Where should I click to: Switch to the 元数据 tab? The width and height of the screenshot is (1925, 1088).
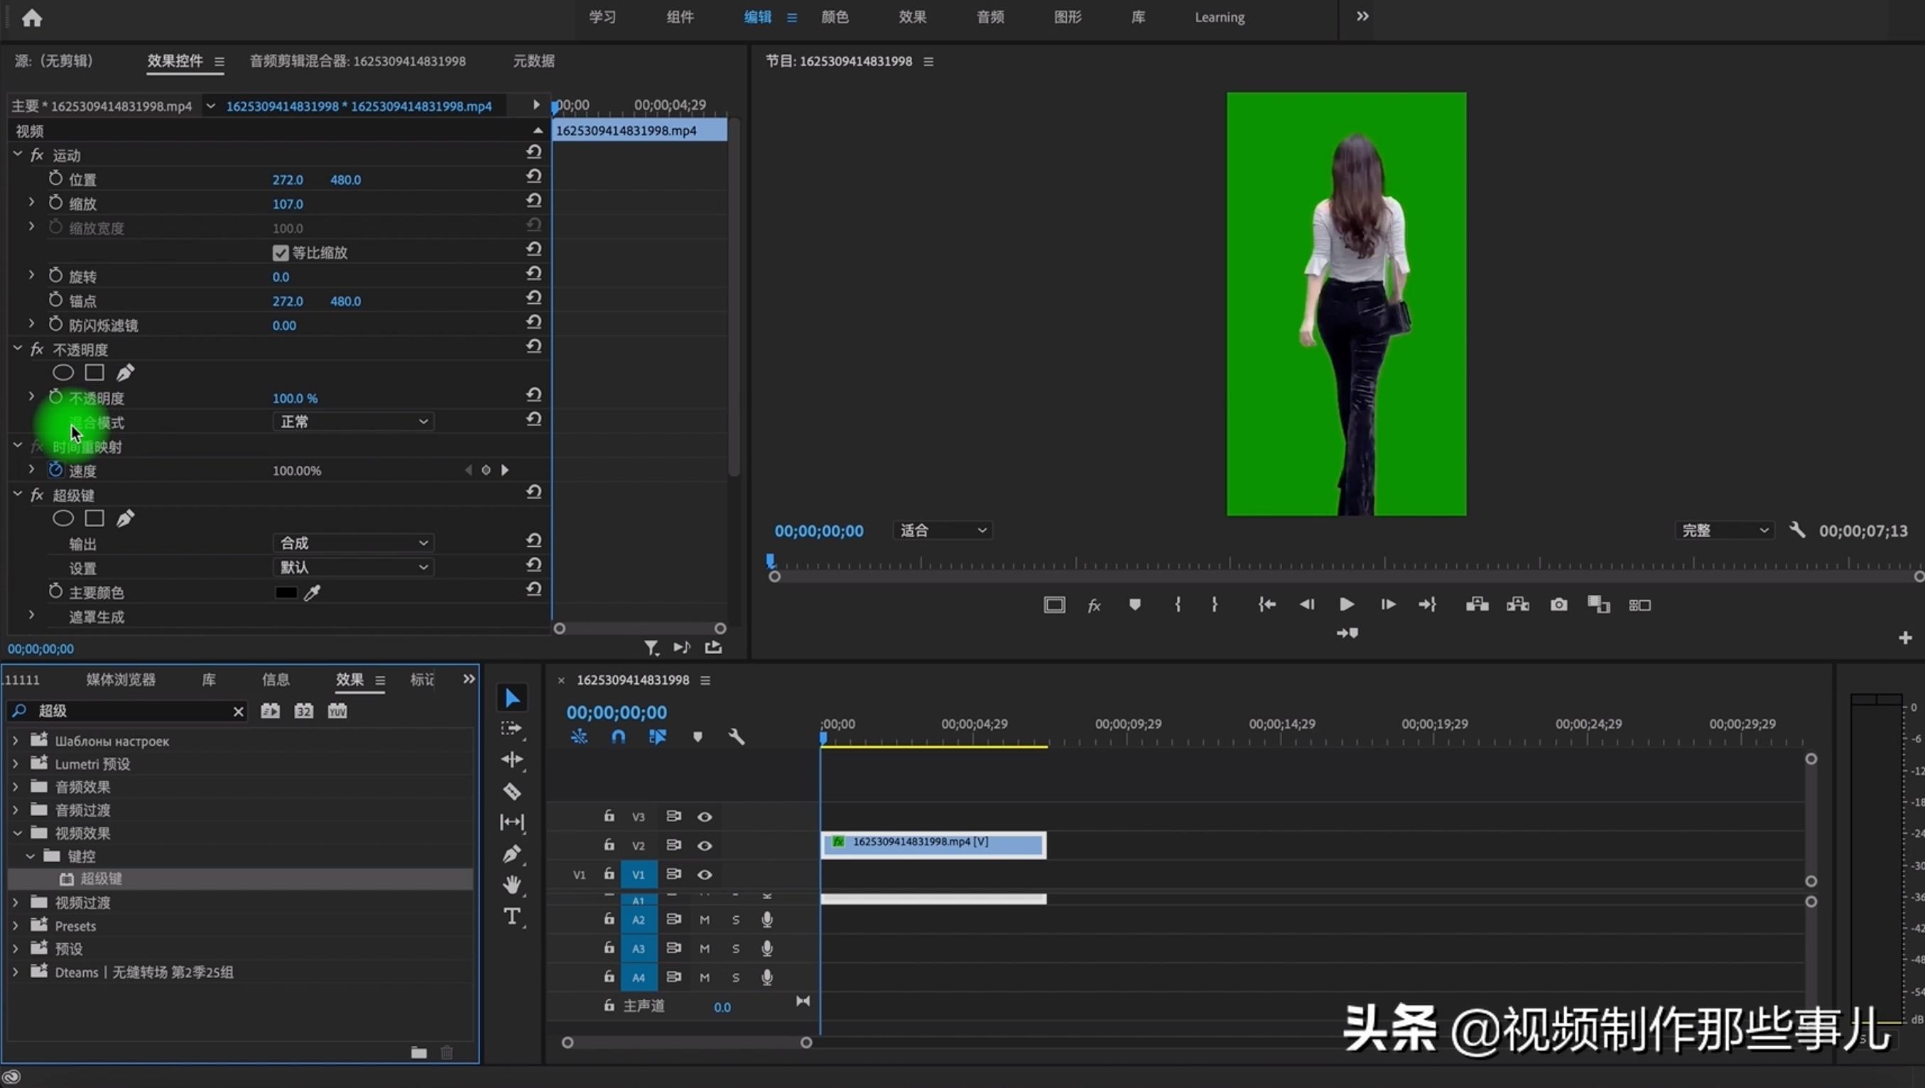(x=533, y=60)
